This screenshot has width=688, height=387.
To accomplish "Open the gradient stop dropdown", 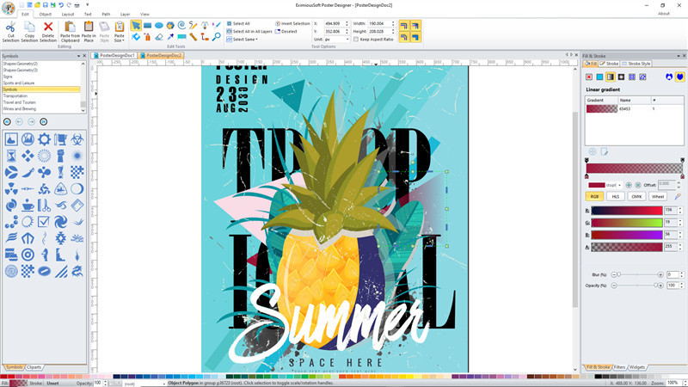I will pyautogui.click(x=619, y=185).
